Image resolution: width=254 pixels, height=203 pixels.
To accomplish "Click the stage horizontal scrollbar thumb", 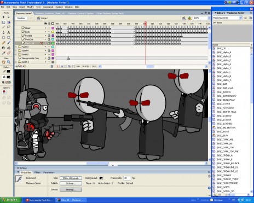I will click(x=97, y=163).
